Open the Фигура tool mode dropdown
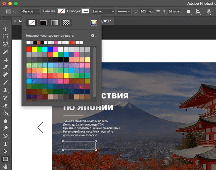This screenshot has height=170, width=216. tap(30, 11)
